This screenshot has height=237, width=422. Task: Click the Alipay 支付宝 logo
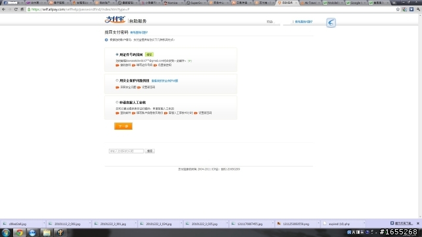115,20
